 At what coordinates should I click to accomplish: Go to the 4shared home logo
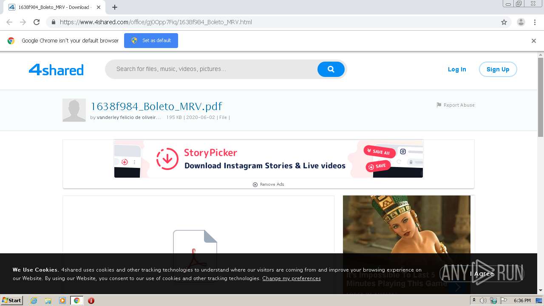pyautogui.click(x=56, y=70)
